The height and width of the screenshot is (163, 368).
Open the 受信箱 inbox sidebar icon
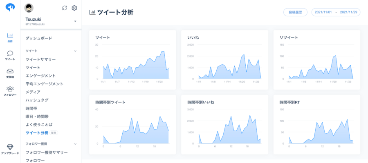tap(10, 73)
